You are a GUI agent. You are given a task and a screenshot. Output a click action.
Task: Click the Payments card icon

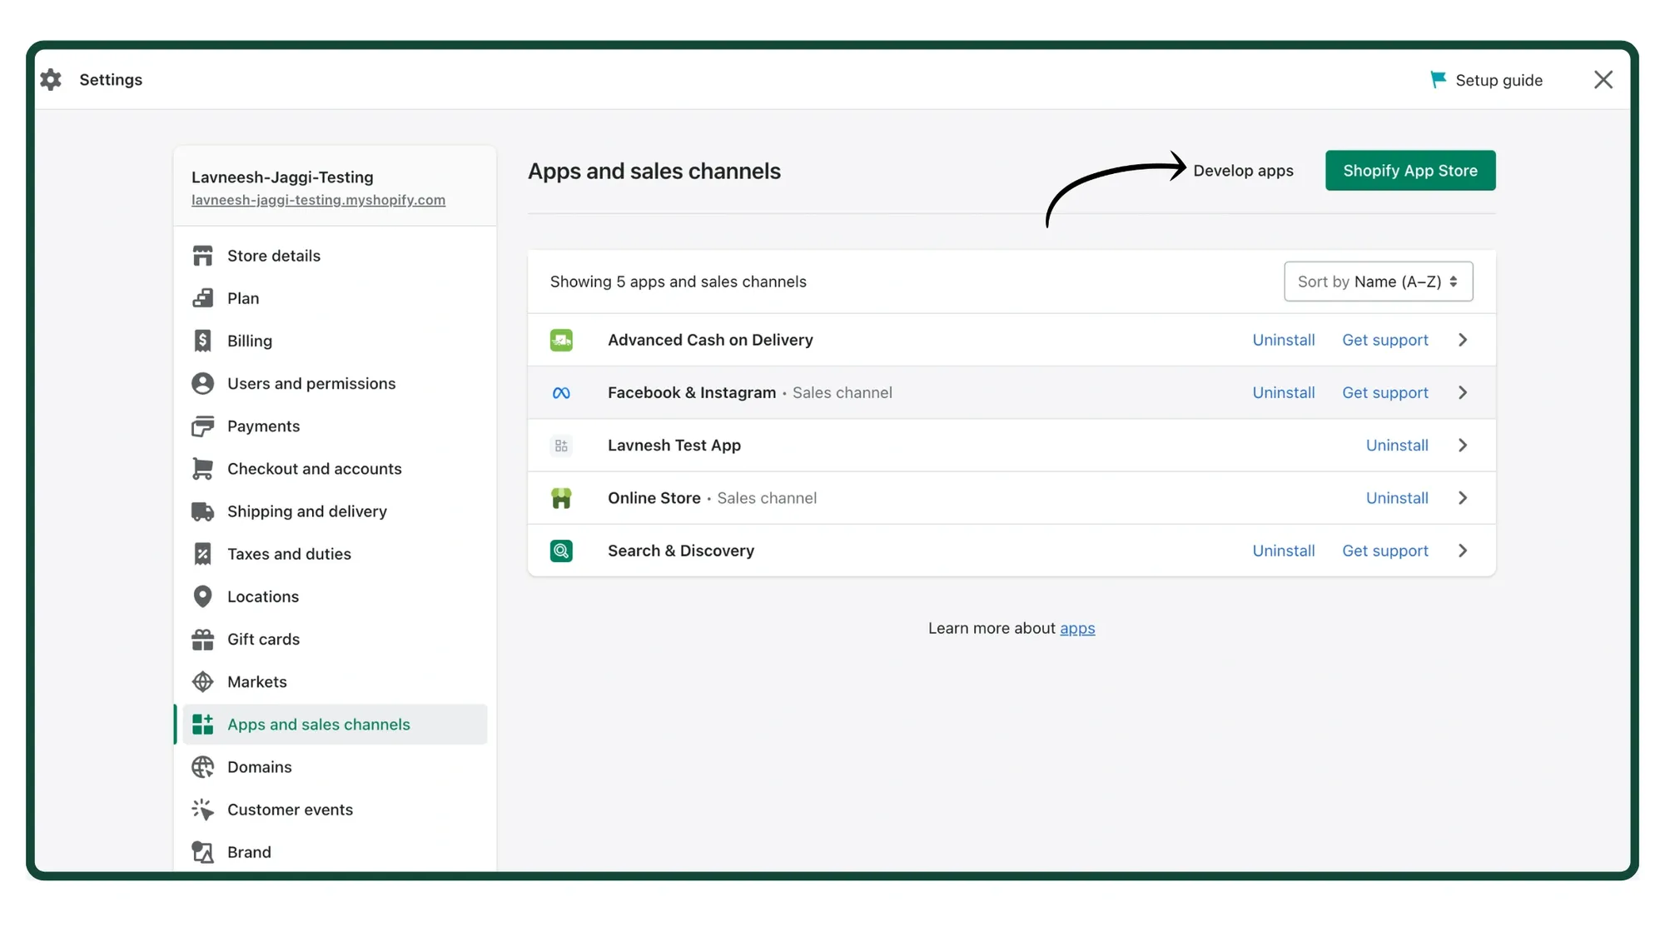click(202, 426)
